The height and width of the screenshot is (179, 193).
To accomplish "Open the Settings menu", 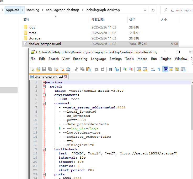I will 116,59.
